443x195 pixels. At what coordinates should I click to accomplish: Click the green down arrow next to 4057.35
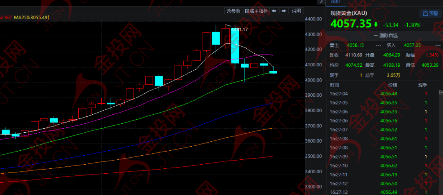point(376,25)
